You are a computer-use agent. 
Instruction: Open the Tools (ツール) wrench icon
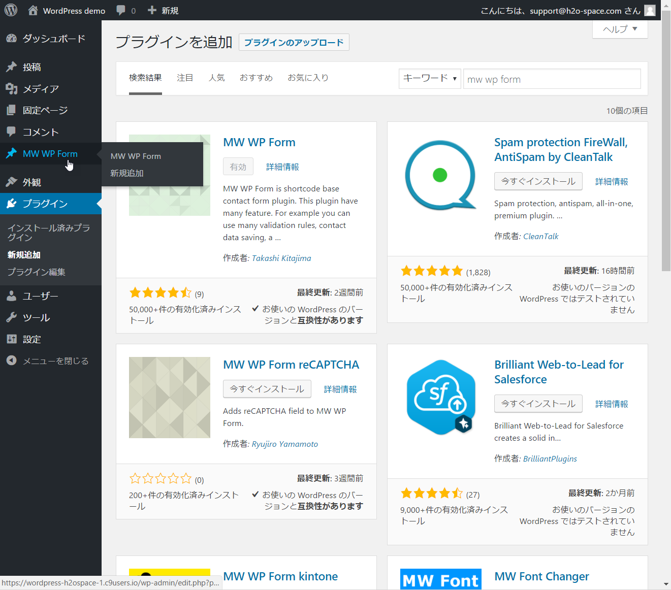[x=12, y=317]
